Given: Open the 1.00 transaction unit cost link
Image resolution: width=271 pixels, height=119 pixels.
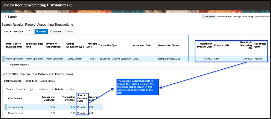Looking at the screenshot, I should (x=73, y=113).
